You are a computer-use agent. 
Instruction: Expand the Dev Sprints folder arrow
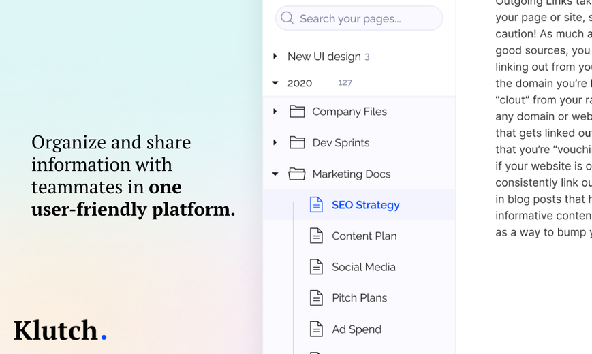(275, 142)
